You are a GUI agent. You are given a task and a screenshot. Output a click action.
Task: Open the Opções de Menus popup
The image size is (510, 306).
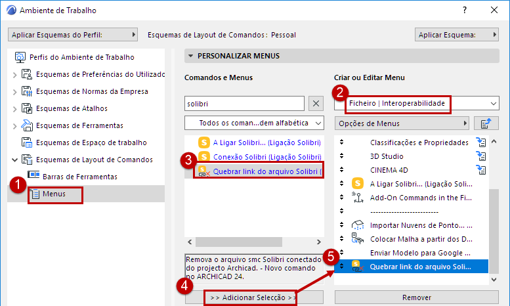[x=402, y=123]
